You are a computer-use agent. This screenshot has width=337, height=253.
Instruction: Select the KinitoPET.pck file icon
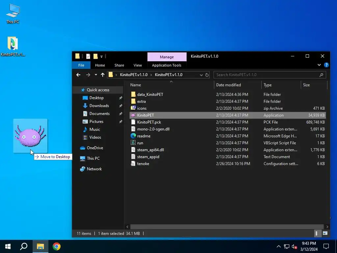pyautogui.click(x=133, y=122)
